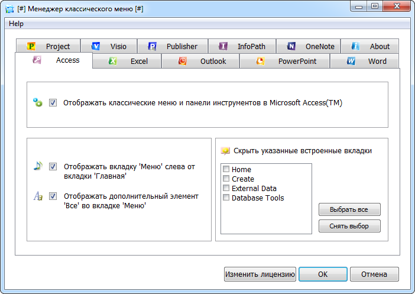Click the Publisher tab icon
Screen dimensions: 415x294
[x=152, y=46]
